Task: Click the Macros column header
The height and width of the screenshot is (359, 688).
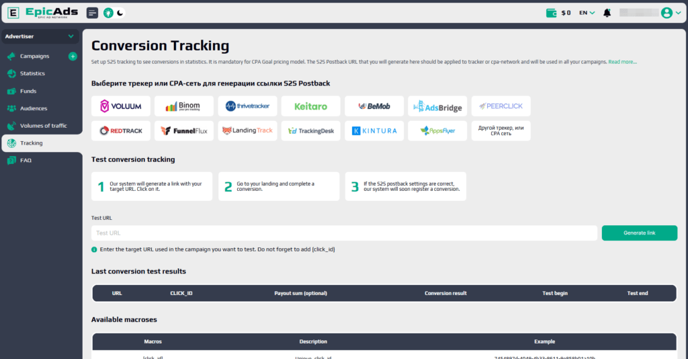Action: pos(153,342)
